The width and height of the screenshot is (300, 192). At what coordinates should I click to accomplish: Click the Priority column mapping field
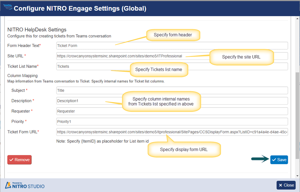[172, 121]
